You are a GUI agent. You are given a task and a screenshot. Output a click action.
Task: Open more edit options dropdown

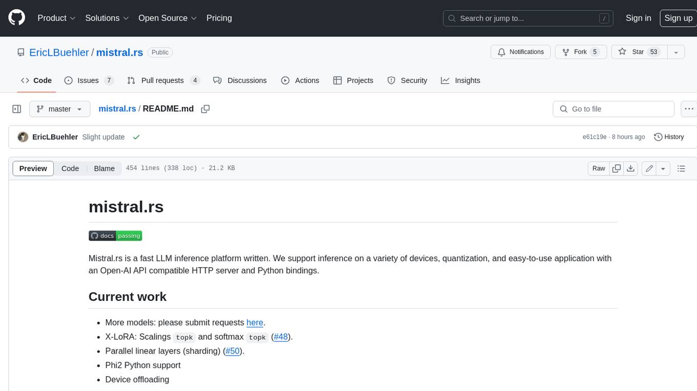pyautogui.click(x=663, y=168)
